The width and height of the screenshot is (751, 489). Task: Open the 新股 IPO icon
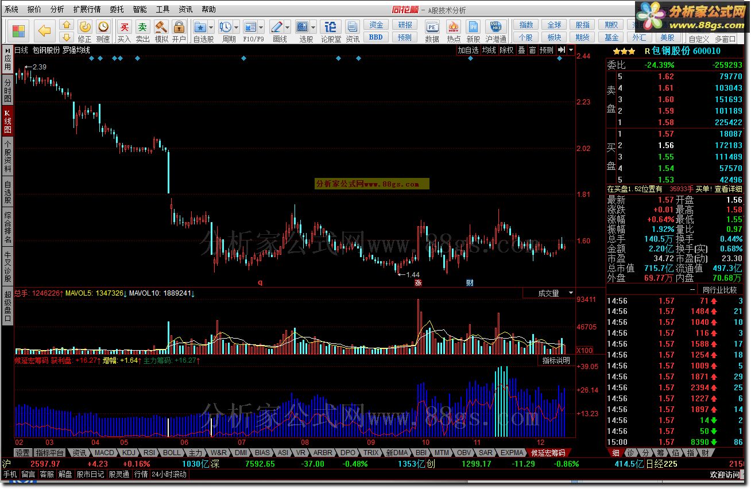point(473,26)
